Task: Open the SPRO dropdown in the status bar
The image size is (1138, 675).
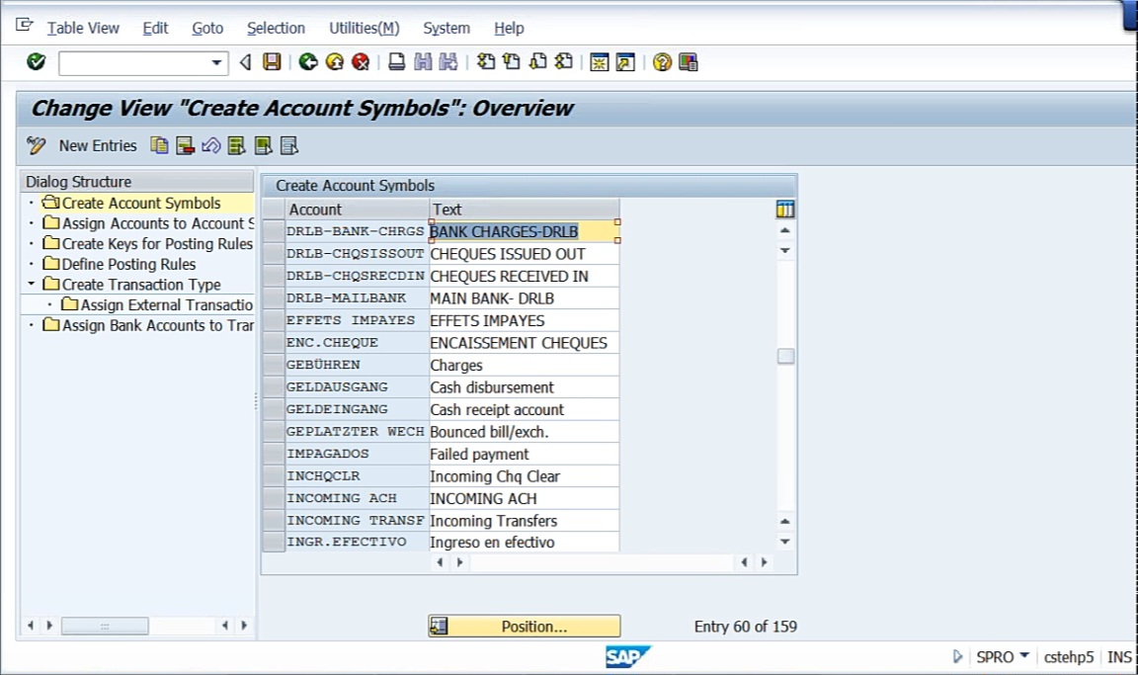Action: tap(1024, 656)
